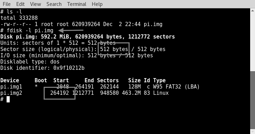This screenshot has height=134, width=255.
Task: Click the scrollbar track above the thumb
Action: pyautogui.click(x=253, y=42)
